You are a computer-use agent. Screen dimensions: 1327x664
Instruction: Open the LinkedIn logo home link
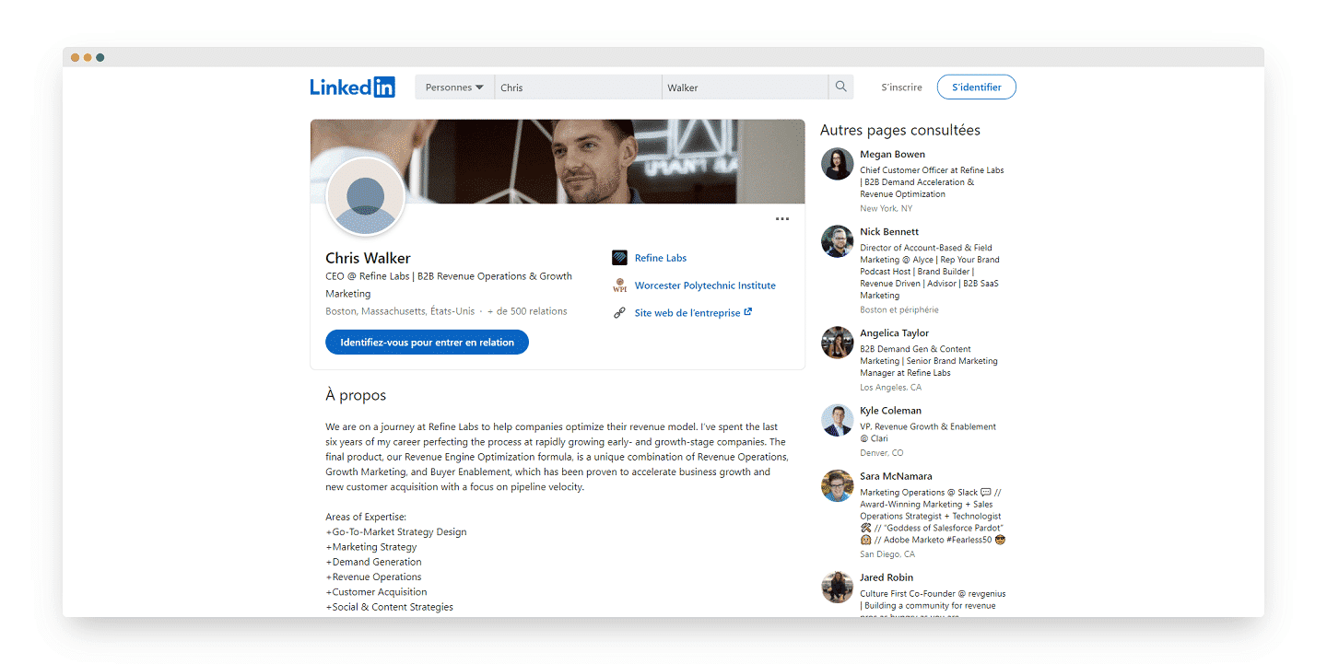click(352, 87)
